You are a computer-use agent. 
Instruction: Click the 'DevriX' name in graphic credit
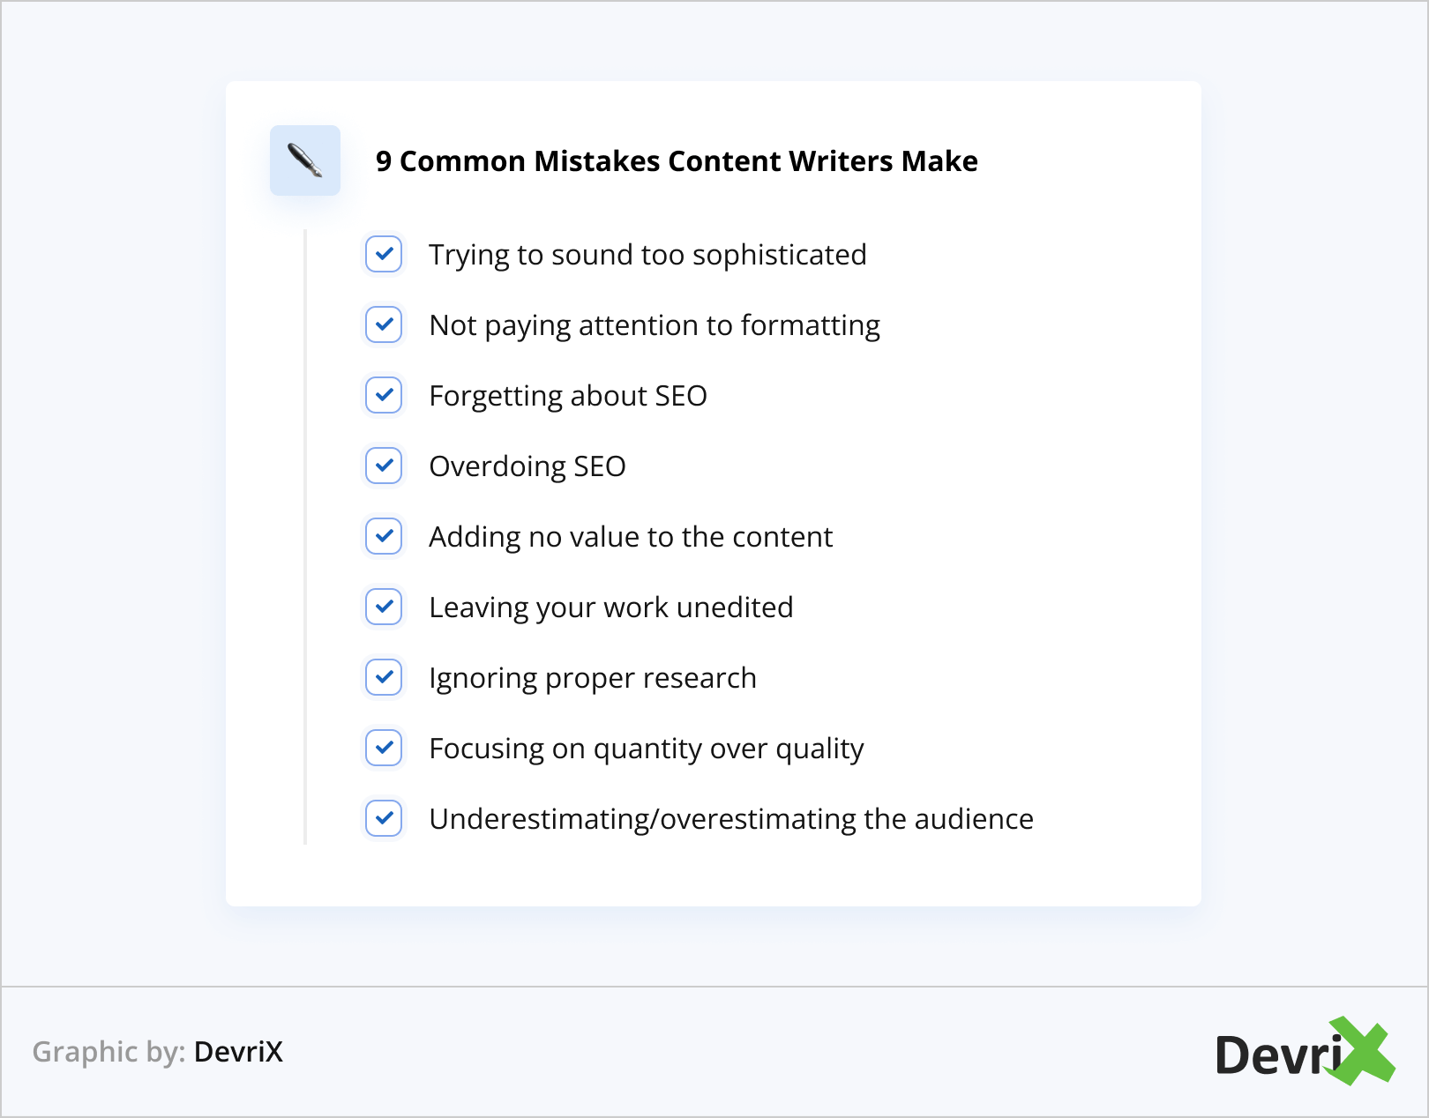click(238, 1052)
